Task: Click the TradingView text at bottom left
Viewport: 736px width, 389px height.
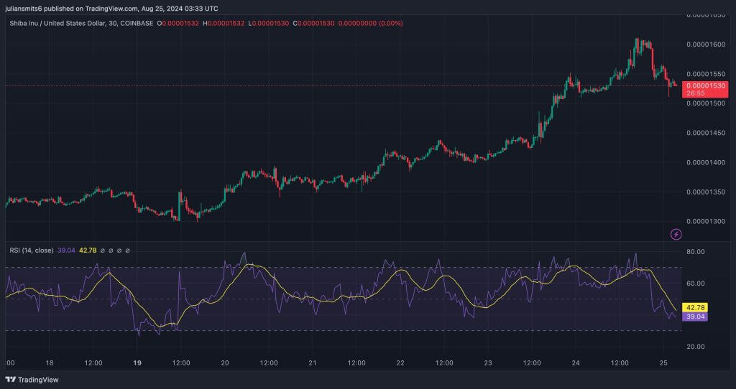Action: [x=38, y=380]
